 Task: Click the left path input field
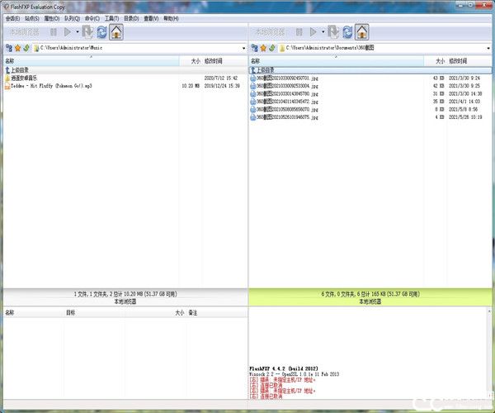click(x=132, y=48)
